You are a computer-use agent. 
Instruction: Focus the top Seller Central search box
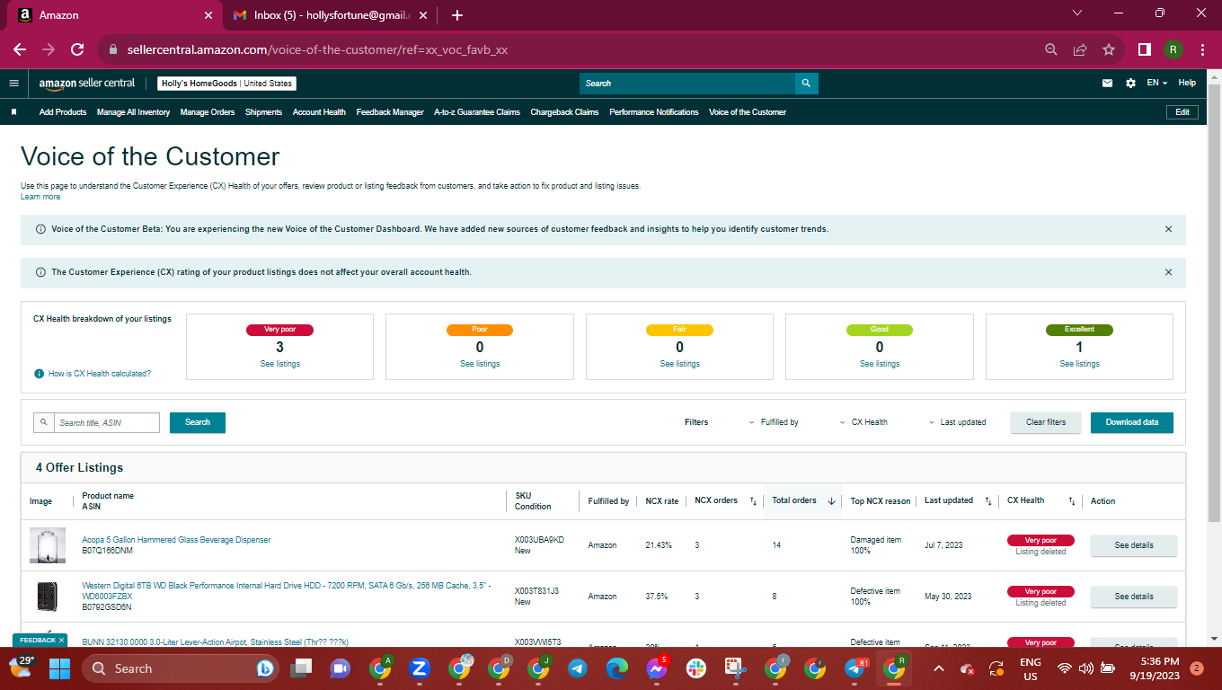coord(687,84)
